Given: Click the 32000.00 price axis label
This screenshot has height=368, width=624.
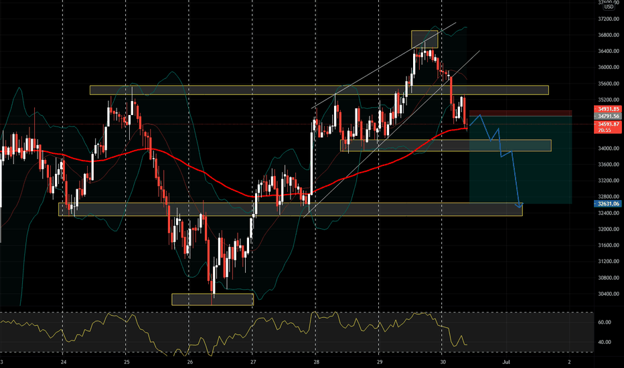Looking at the screenshot, I should click(x=609, y=229).
